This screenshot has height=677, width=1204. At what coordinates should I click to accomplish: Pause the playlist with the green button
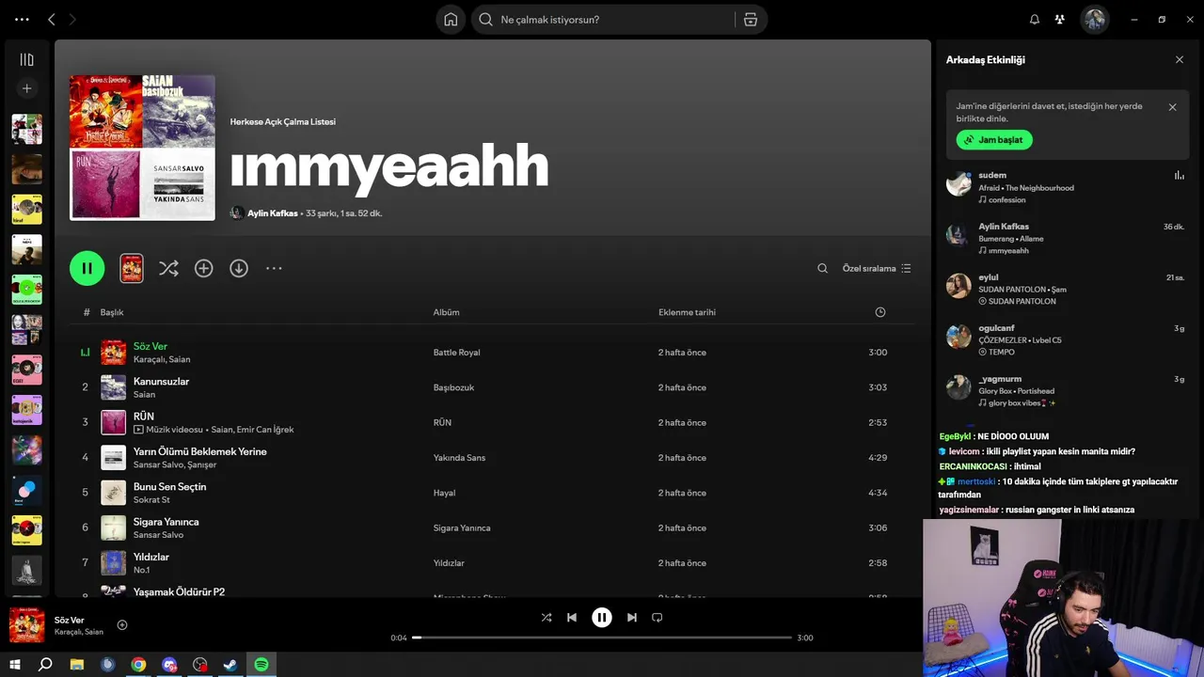(87, 268)
